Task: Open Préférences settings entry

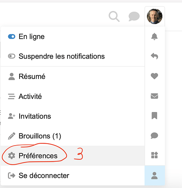Action: (x=73, y=156)
